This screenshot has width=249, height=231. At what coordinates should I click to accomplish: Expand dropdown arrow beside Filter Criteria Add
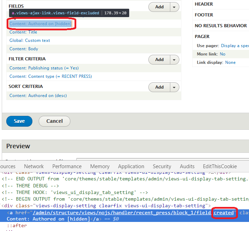pos(174,60)
